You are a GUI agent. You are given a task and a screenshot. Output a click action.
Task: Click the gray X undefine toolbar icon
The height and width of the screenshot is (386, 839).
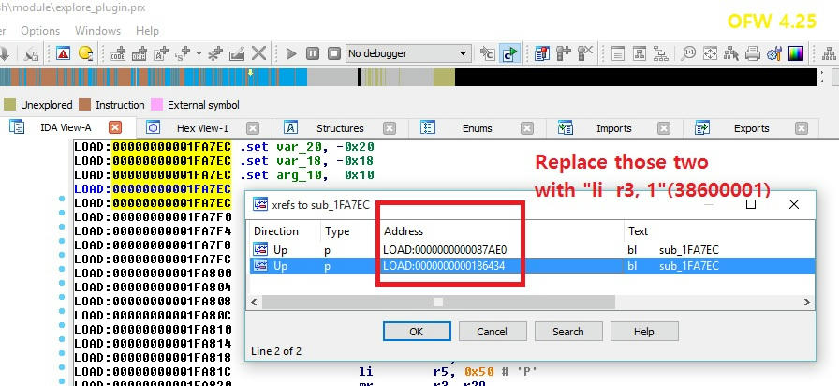coord(259,53)
